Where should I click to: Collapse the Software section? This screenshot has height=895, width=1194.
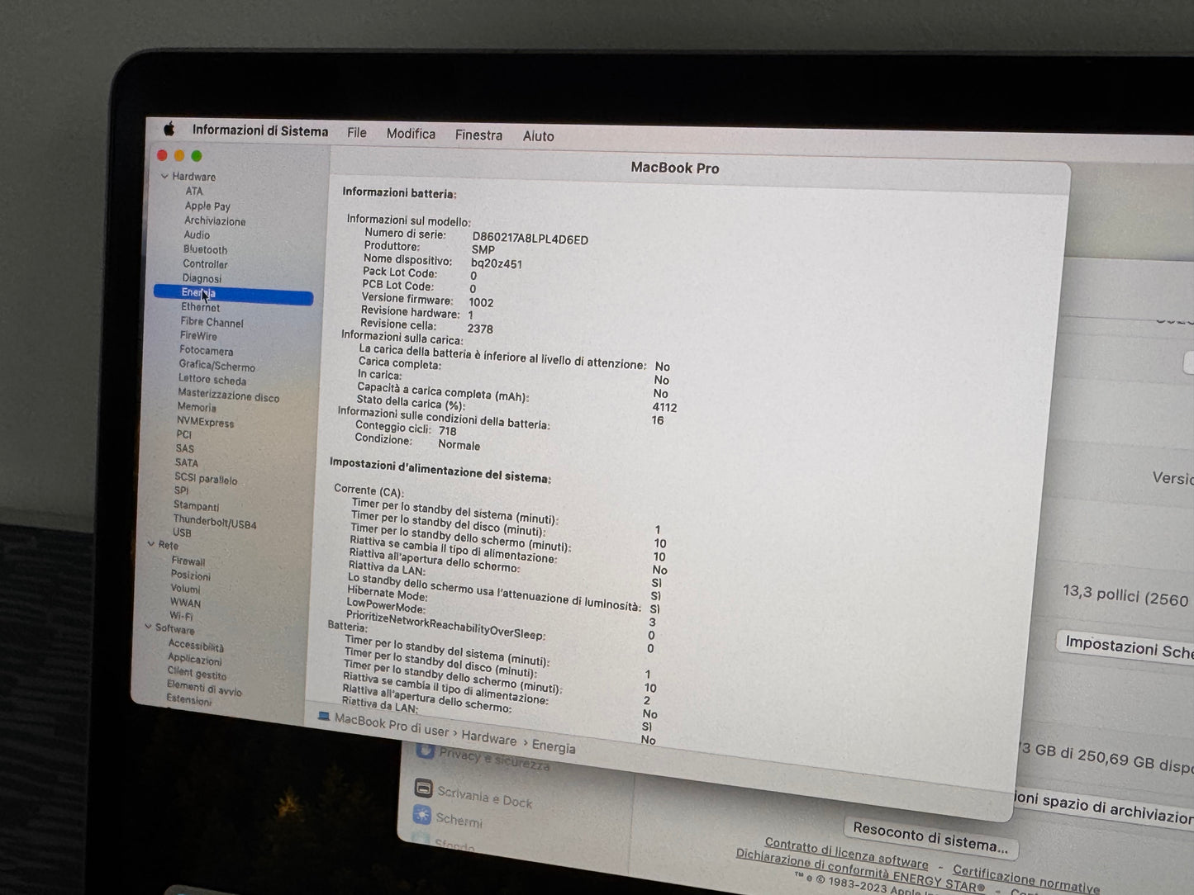148,627
